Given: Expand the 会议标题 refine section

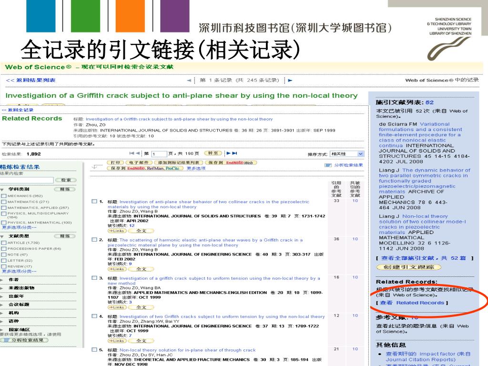Looking at the screenshot, I should [1, 305].
